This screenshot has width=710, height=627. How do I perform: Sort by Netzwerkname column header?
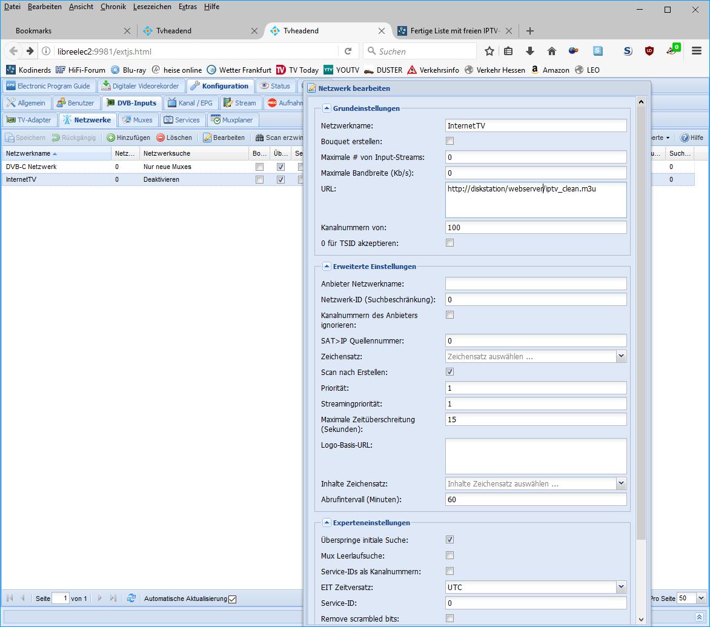(56, 153)
